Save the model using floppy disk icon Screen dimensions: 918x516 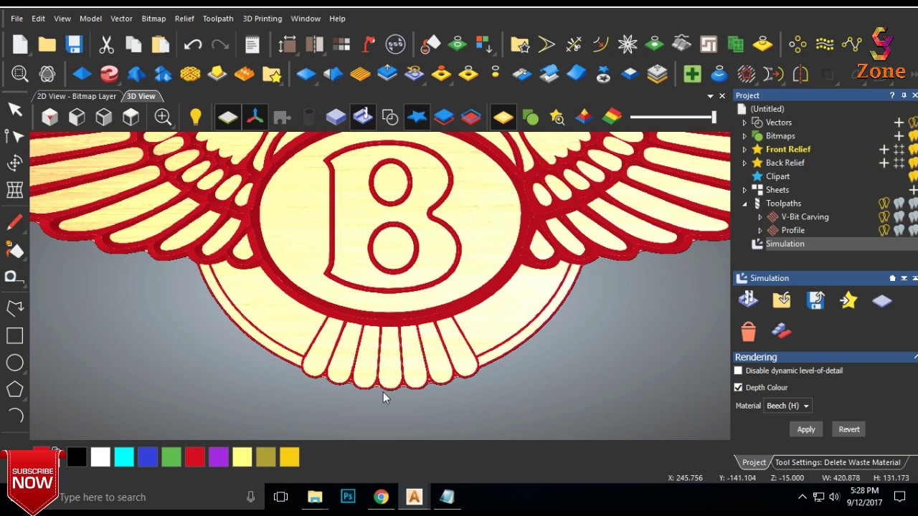pyautogui.click(x=75, y=44)
